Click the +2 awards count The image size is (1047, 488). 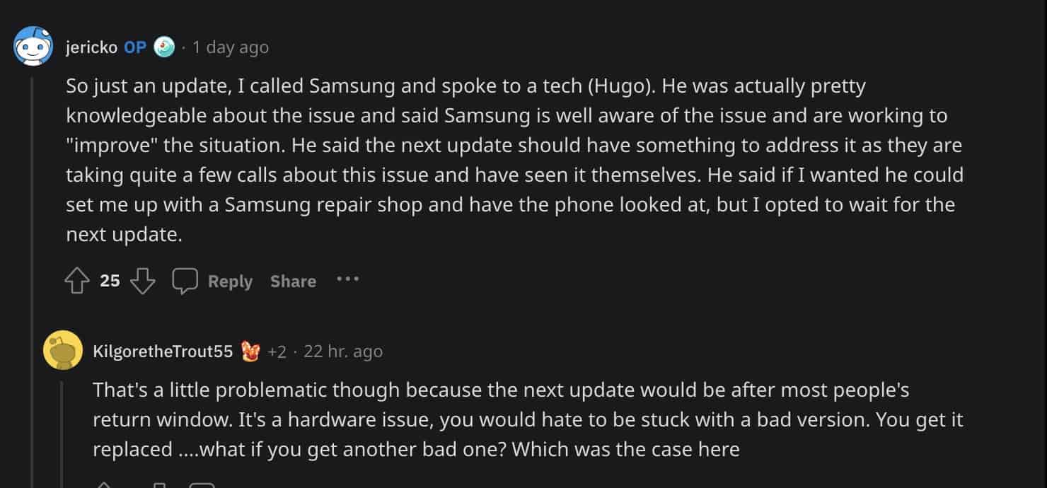(x=277, y=352)
